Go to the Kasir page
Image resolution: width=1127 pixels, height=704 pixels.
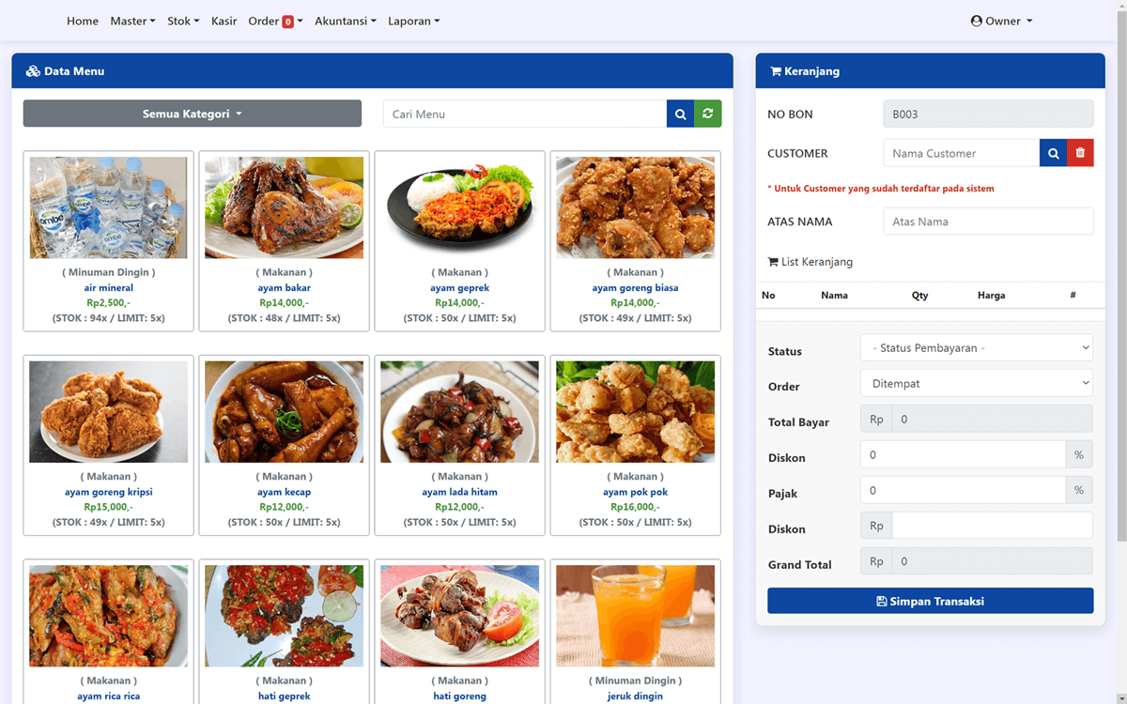[224, 20]
